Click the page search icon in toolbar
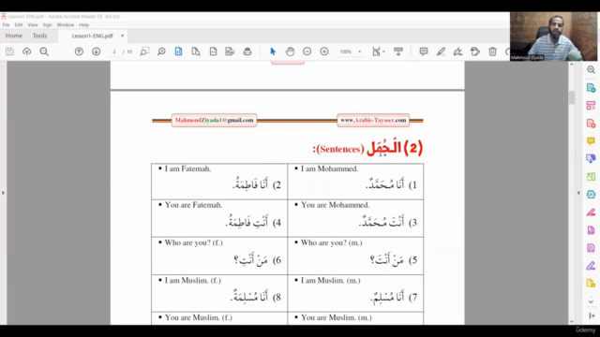The width and height of the screenshot is (600, 337). (196, 51)
